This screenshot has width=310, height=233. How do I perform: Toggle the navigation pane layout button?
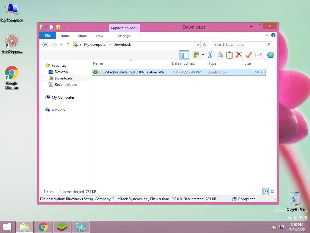coord(184,55)
